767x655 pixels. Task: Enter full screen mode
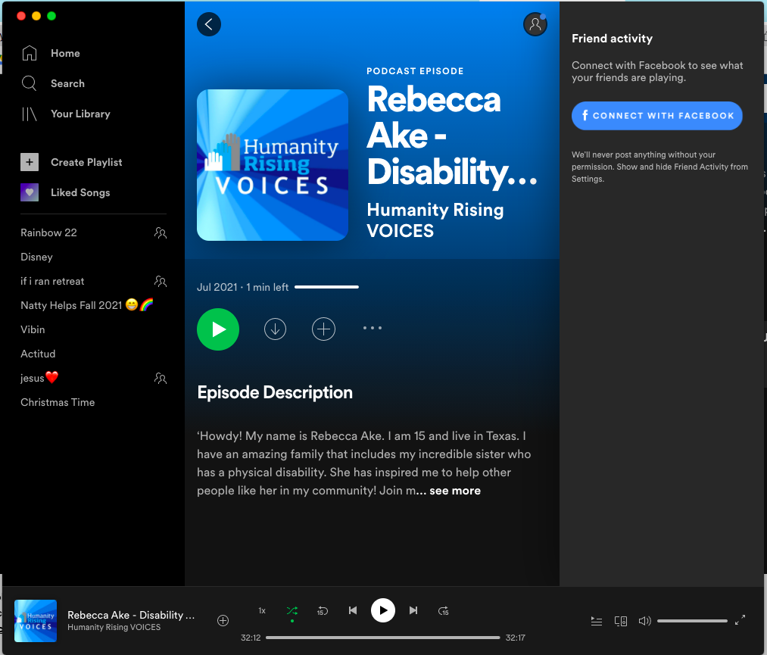tap(740, 620)
